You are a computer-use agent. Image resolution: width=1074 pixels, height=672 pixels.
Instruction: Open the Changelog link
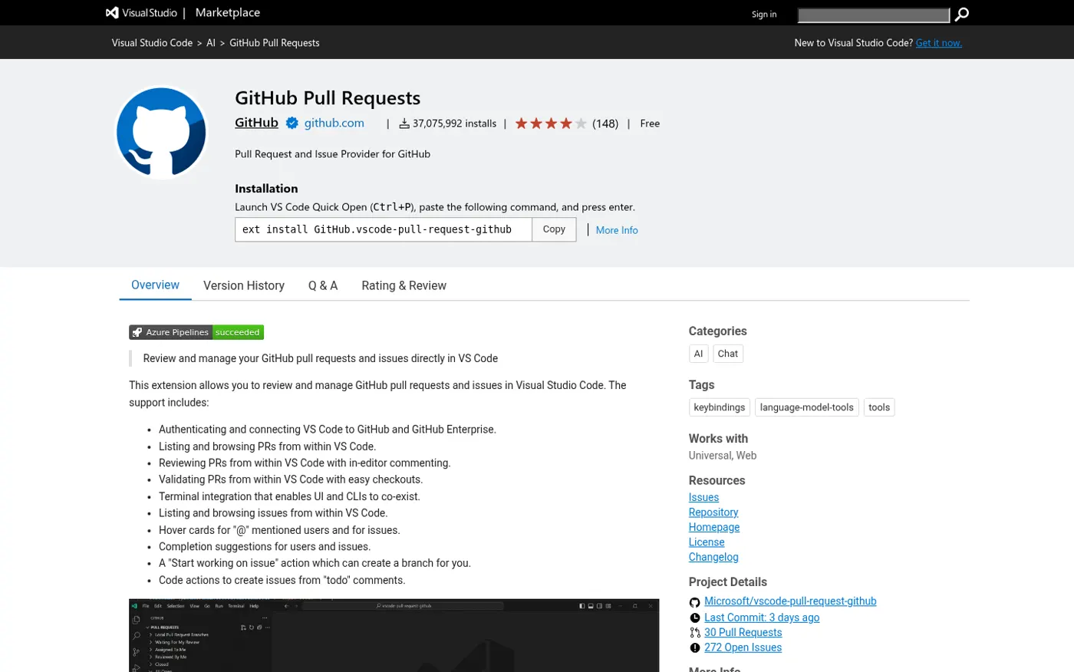coord(713,557)
